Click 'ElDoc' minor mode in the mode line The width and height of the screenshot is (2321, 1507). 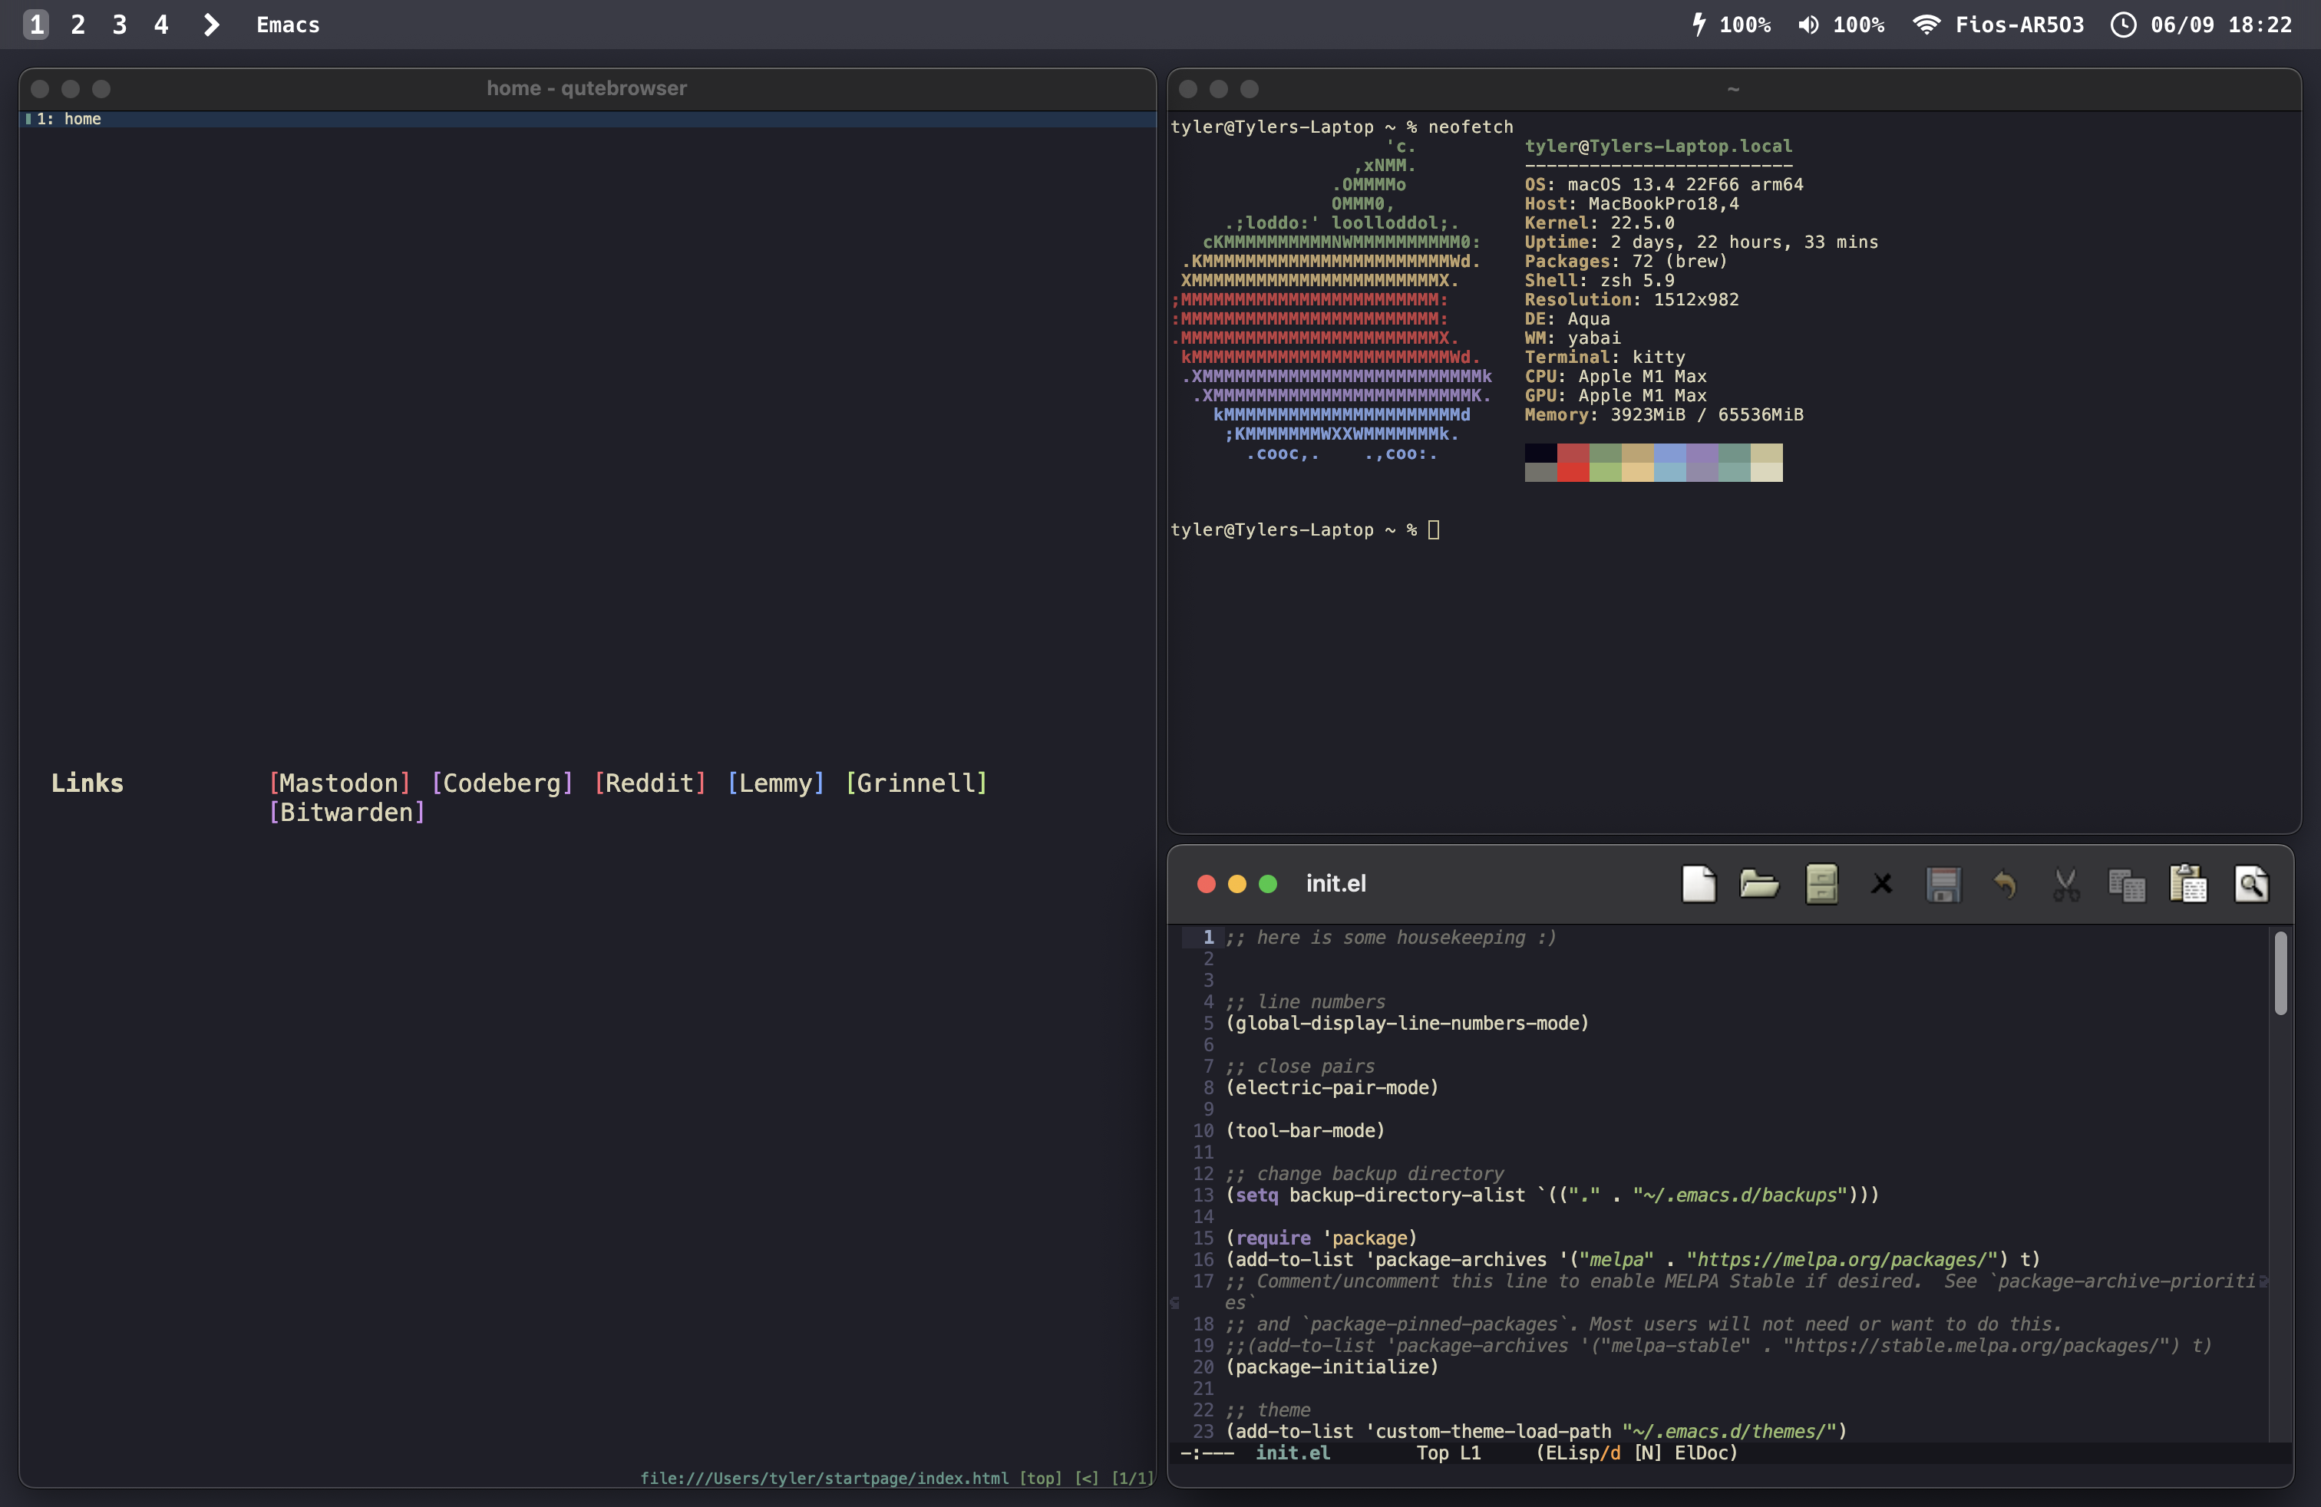(x=1701, y=1453)
